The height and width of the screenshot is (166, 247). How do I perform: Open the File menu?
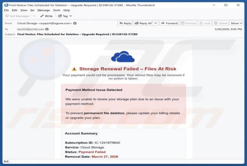click(x=7, y=10)
